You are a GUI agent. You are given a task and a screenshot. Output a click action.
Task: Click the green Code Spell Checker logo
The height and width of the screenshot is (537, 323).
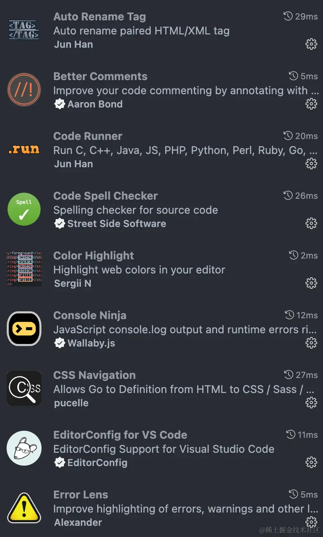click(x=24, y=210)
